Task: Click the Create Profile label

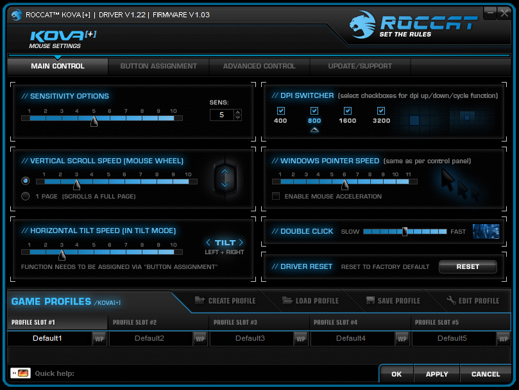Action: [232, 301]
